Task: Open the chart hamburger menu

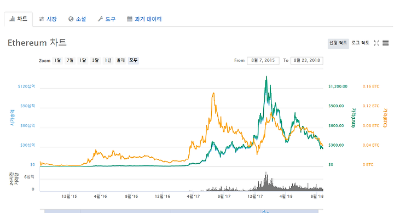Action: [386, 43]
